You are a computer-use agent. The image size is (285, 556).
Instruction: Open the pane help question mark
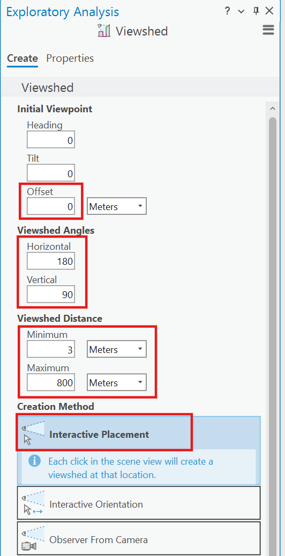tap(227, 11)
